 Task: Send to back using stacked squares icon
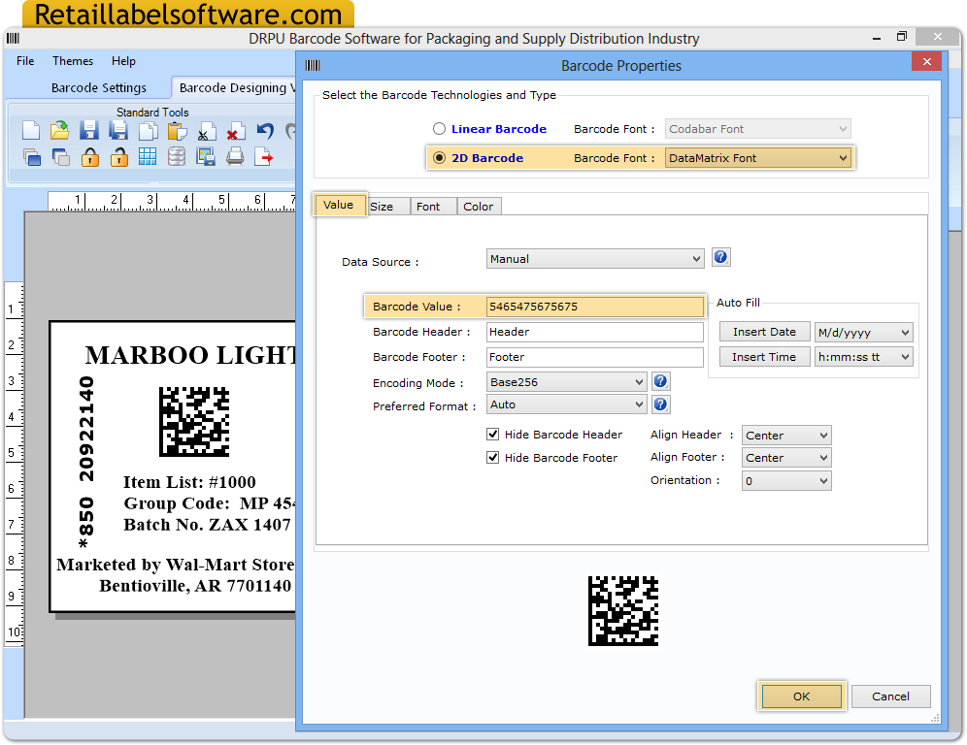tap(60, 157)
